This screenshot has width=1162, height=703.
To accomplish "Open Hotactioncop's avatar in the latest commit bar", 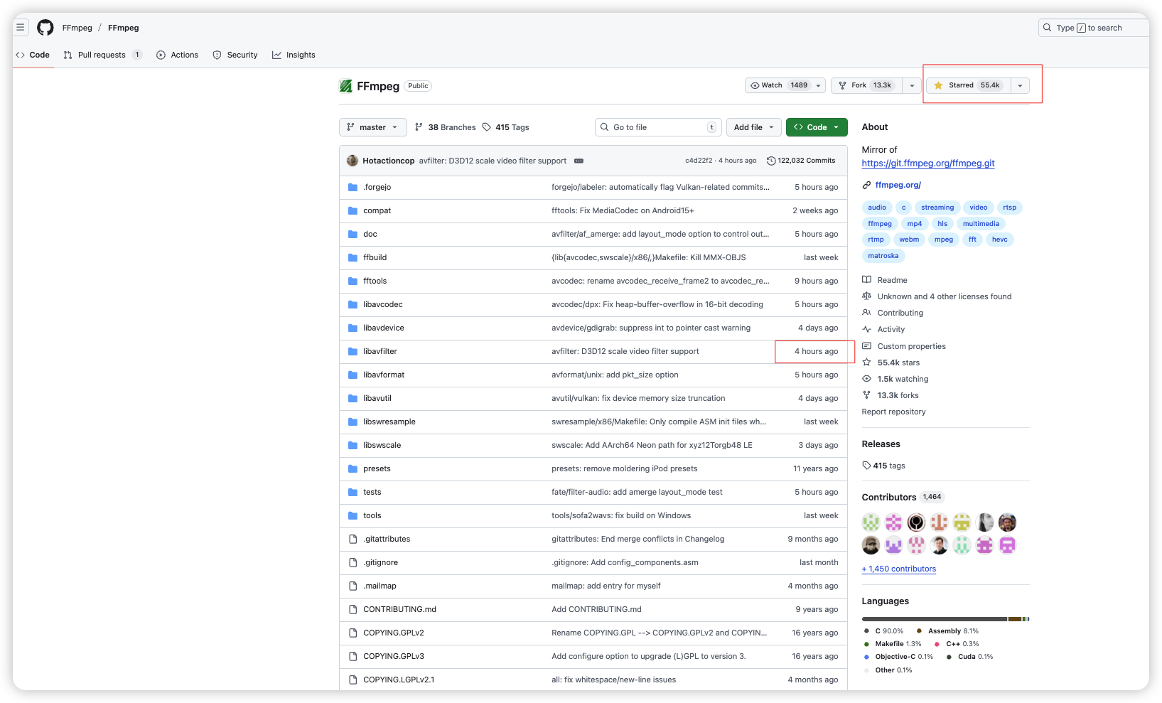I will pyautogui.click(x=353, y=161).
